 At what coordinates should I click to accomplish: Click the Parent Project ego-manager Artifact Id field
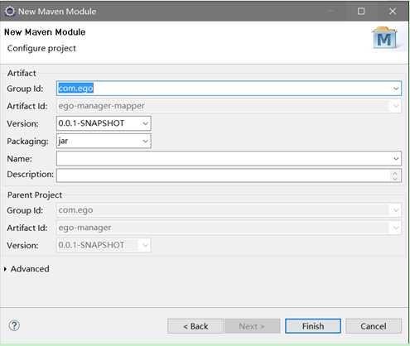pos(229,228)
